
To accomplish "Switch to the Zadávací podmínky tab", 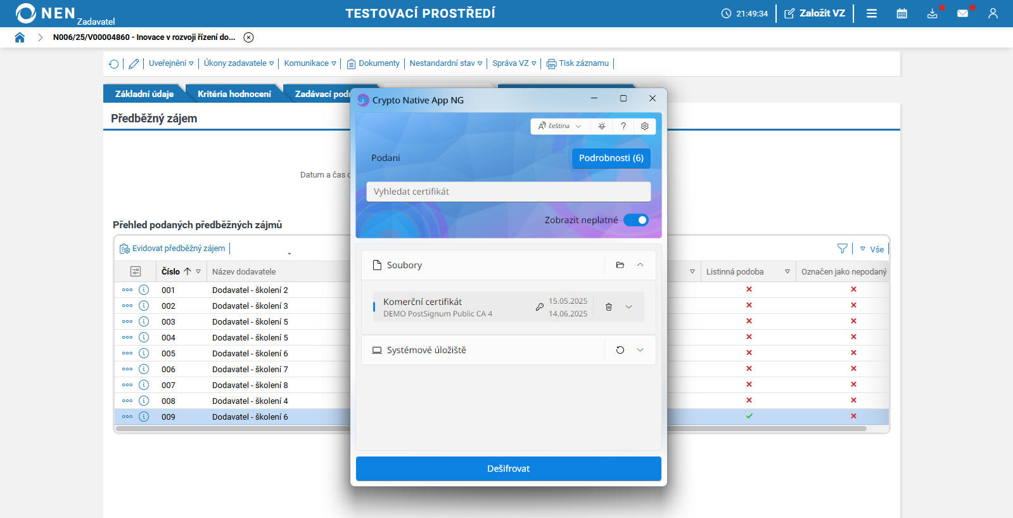I will (x=322, y=94).
